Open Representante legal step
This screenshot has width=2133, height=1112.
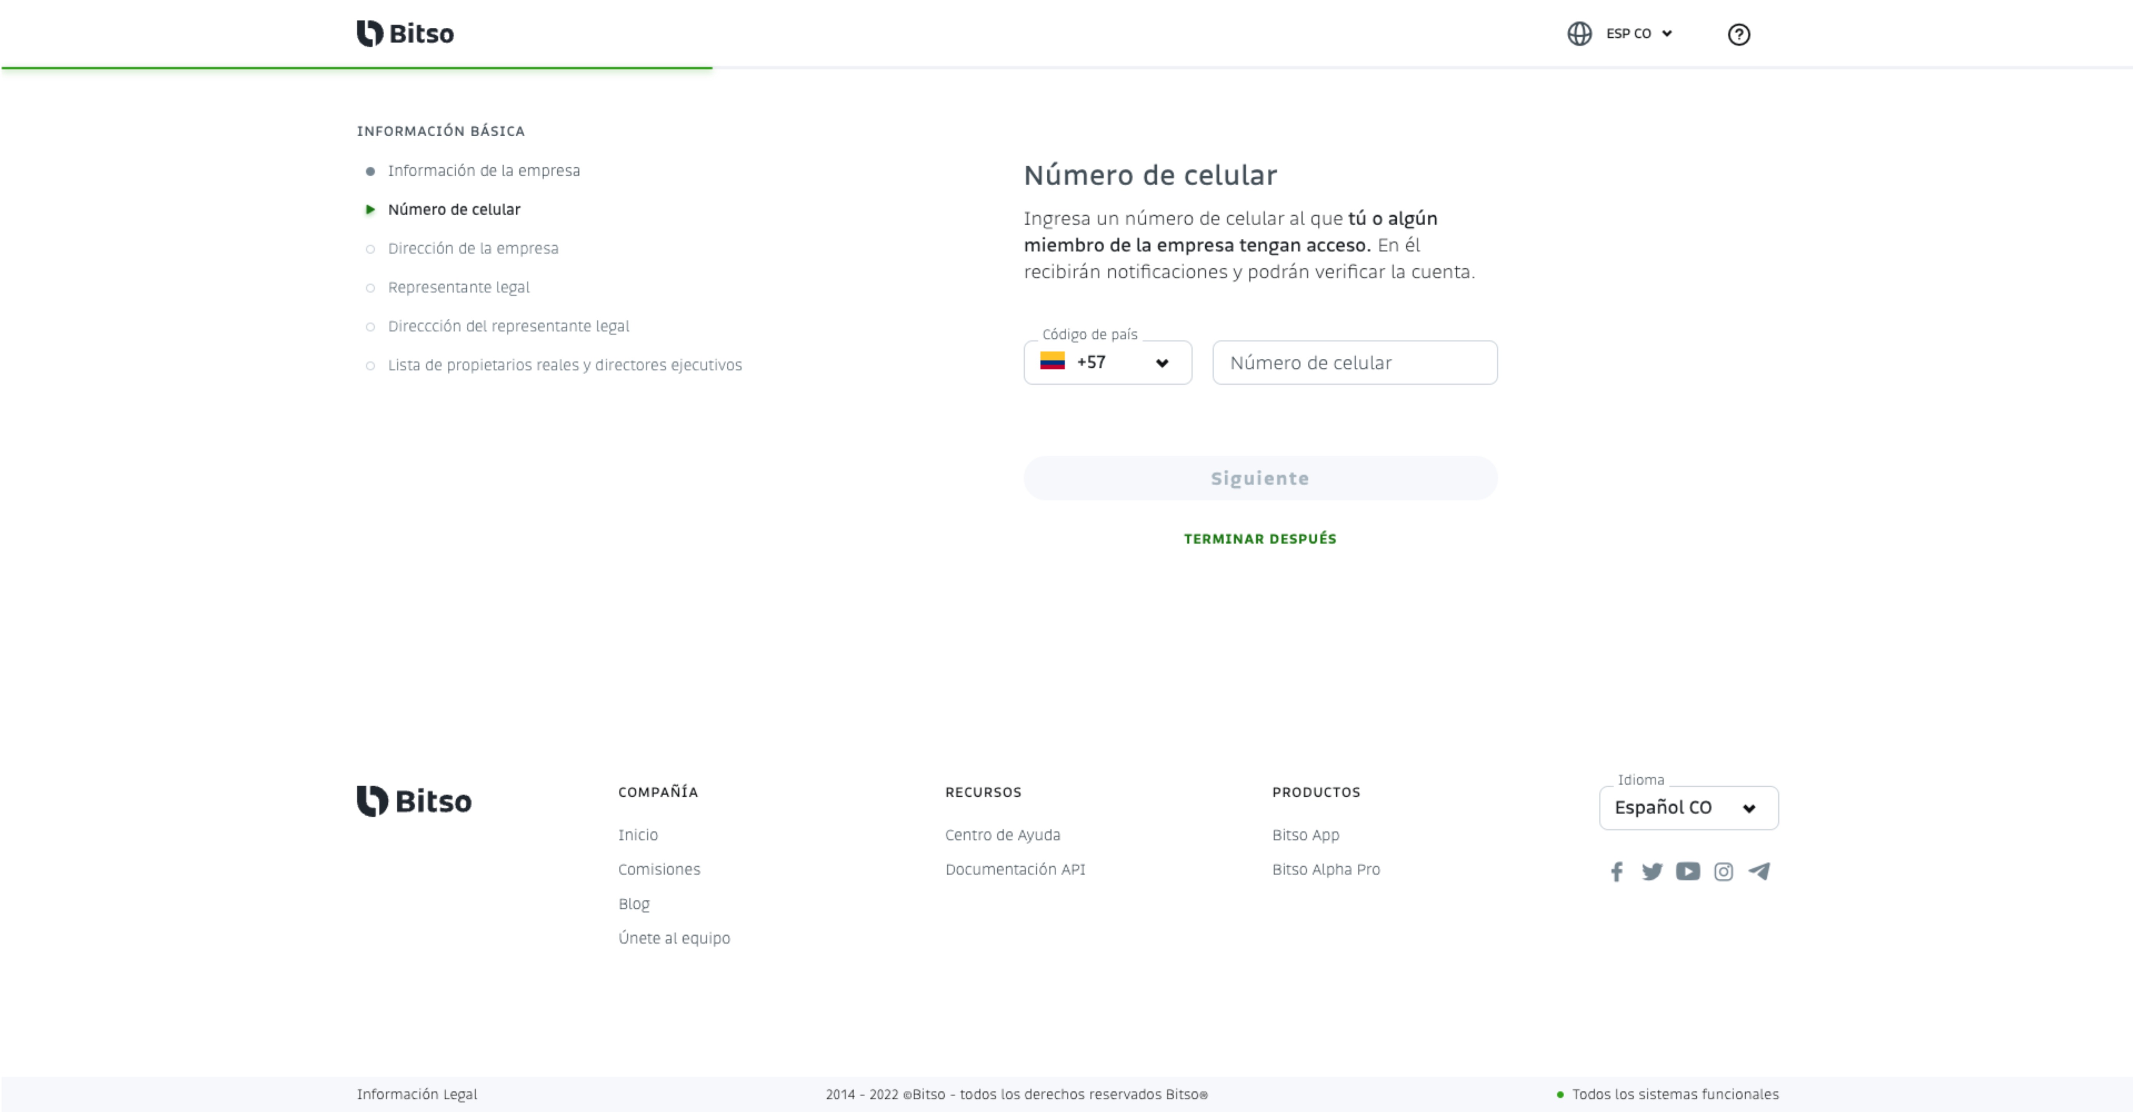(x=459, y=287)
